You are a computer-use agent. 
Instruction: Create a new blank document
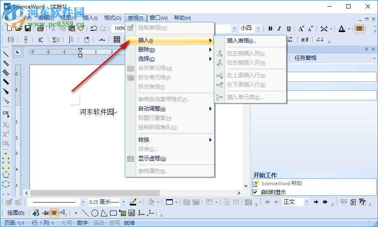(9, 28)
